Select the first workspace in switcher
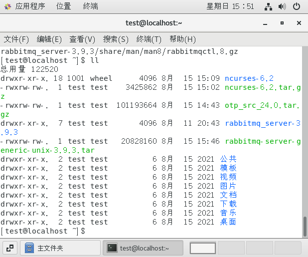Image resolution: width=308 pixels, height=257 pixels. coord(203,248)
